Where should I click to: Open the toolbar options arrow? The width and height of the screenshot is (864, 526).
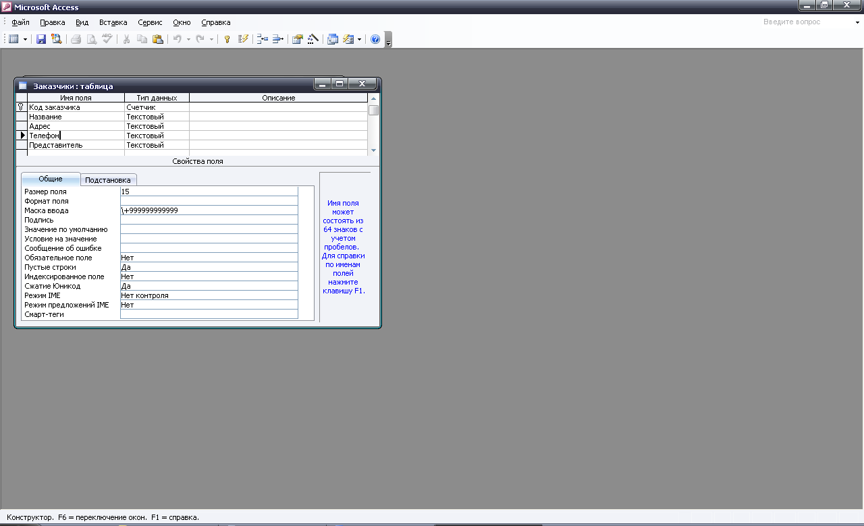[x=388, y=39]
